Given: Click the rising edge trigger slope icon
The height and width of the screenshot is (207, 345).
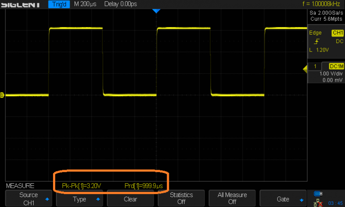Looking at the screenshot, I should (x=316, y=41).
